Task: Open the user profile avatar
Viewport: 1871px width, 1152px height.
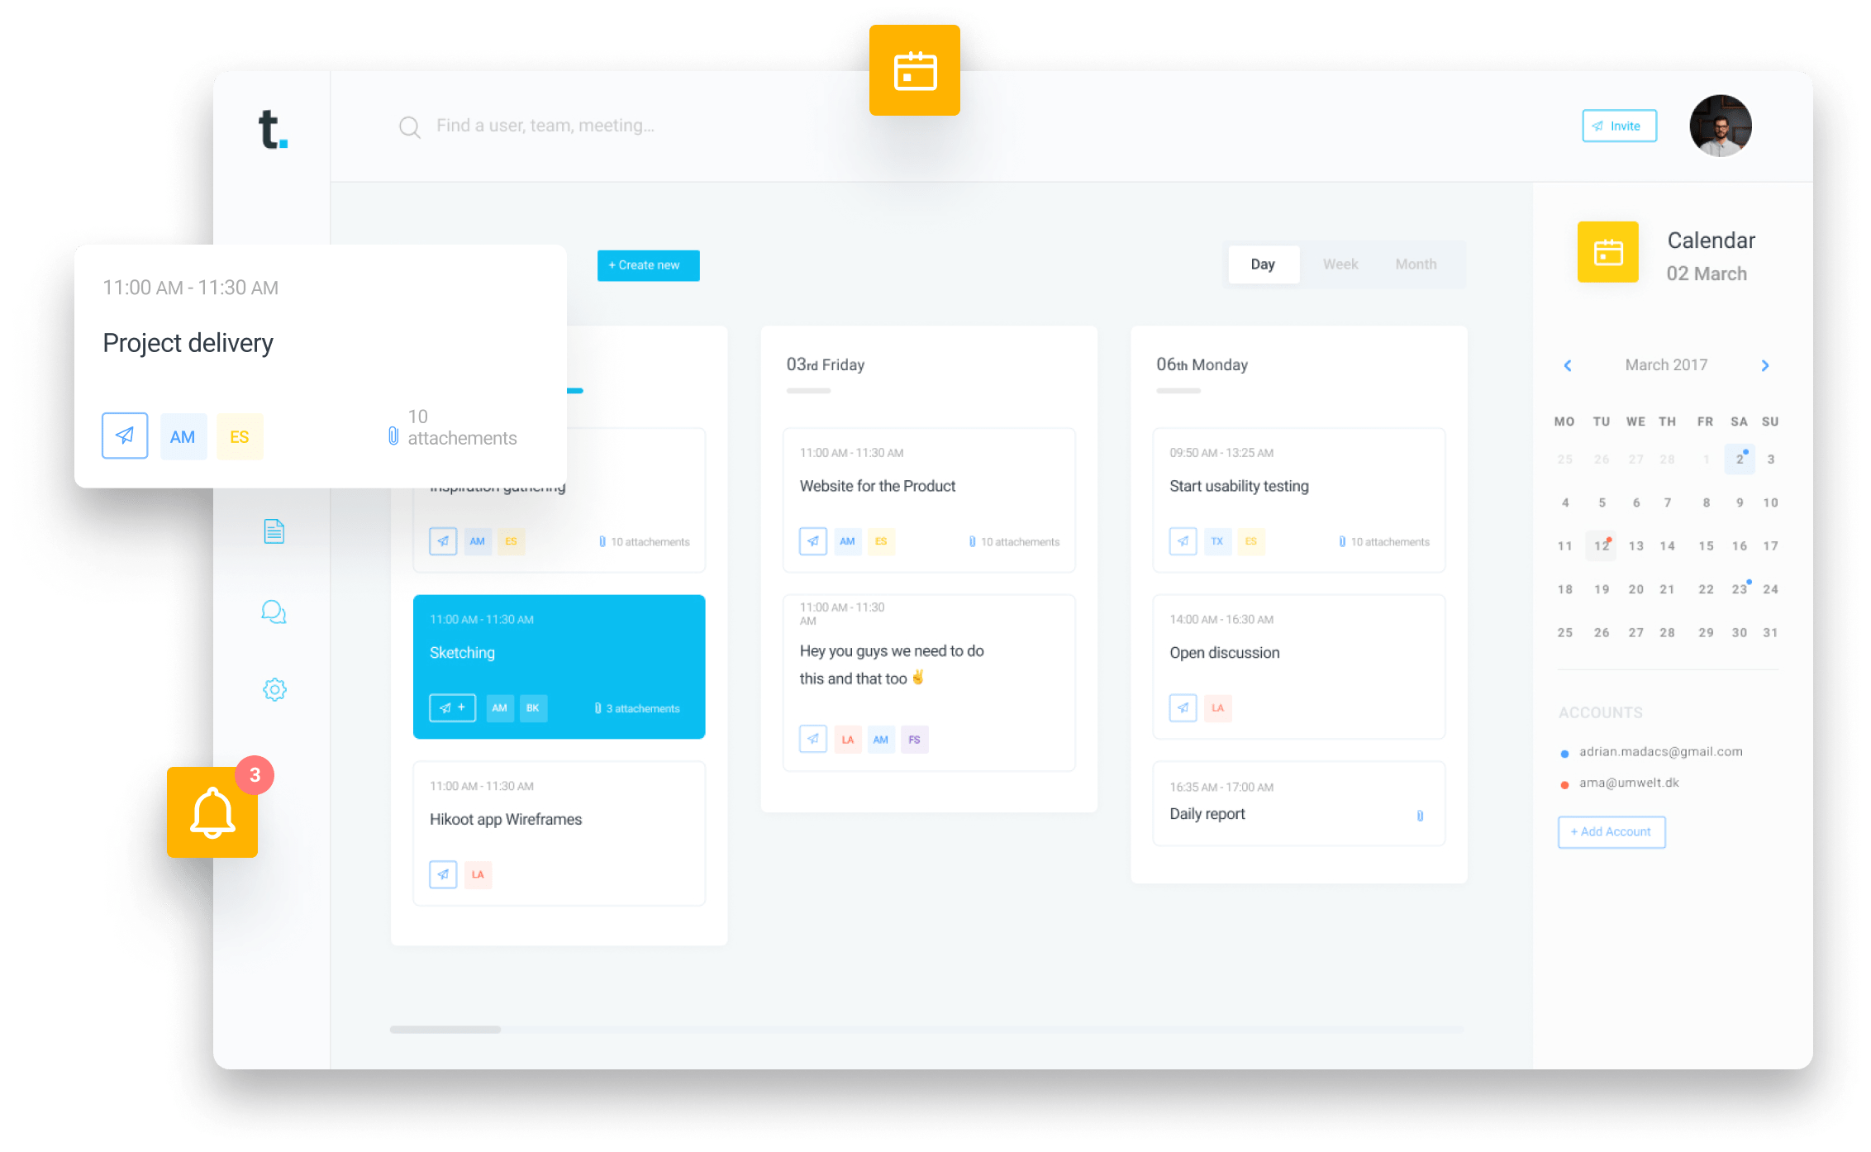Action: [x=1720, y=126]
